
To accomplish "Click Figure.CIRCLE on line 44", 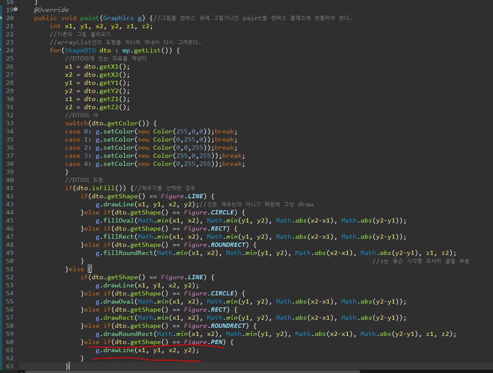I will (x=209, y=213).
